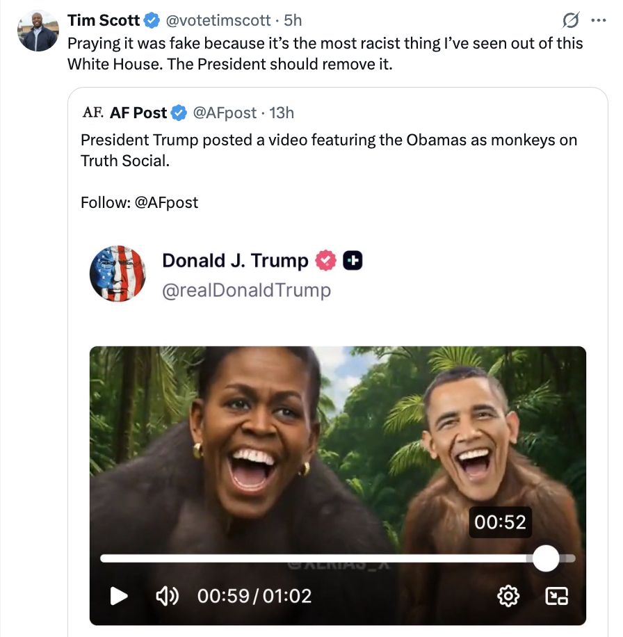Play the embedded video
This screenshot has height=637, width=623.
click(120, 596)
